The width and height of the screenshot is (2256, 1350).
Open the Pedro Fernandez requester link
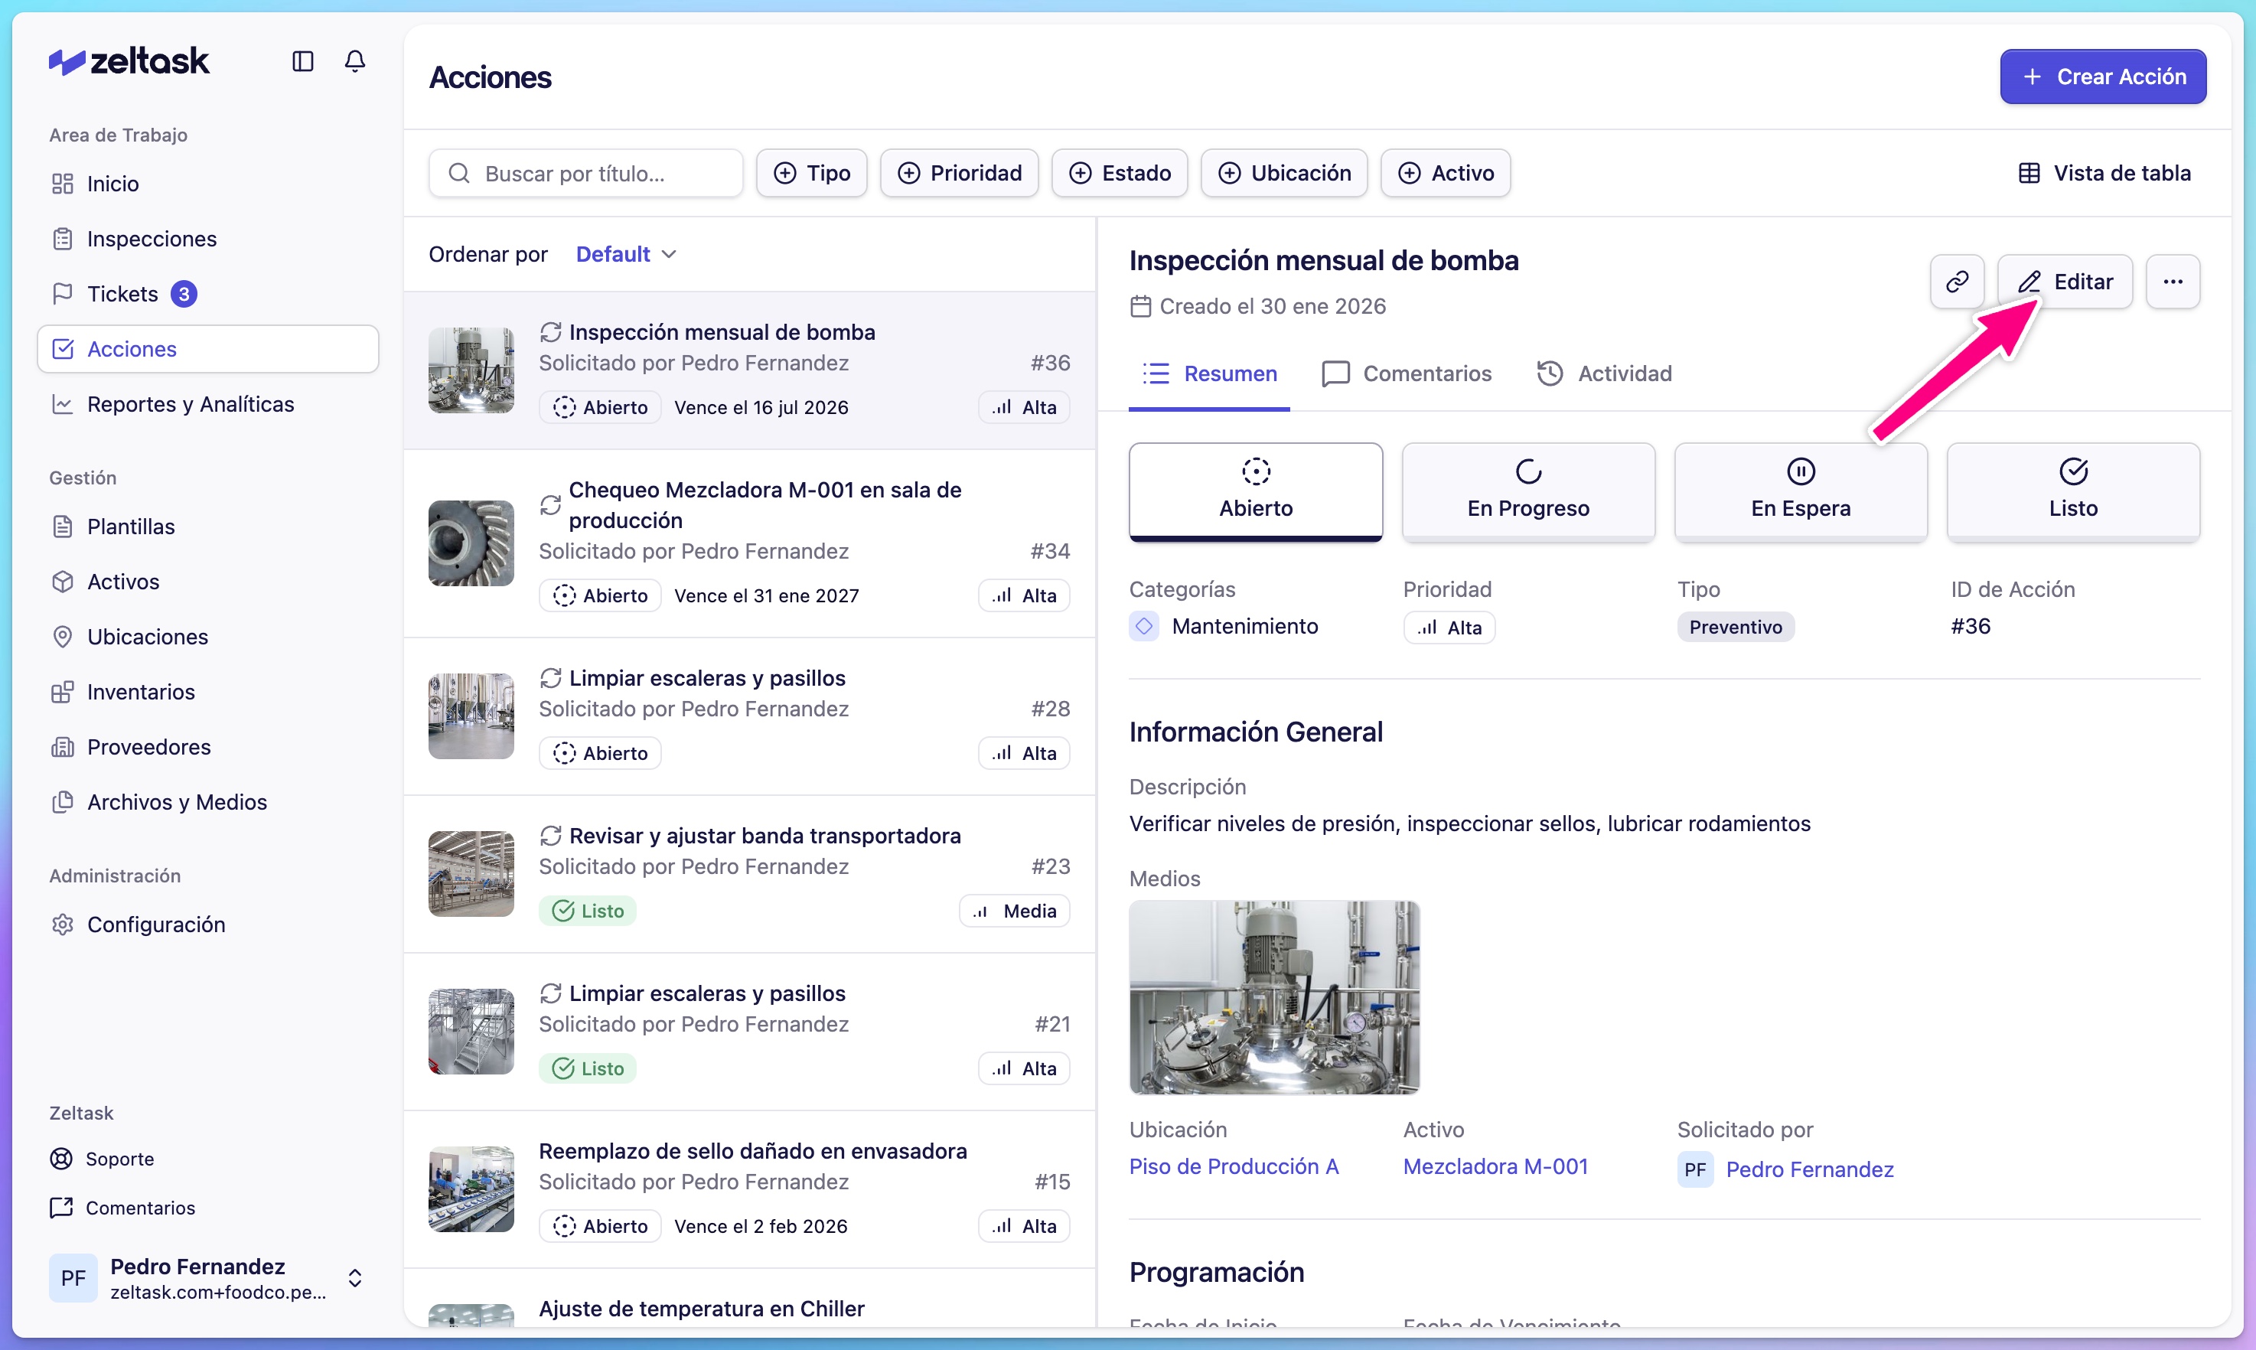(x=1811, y=1170)
